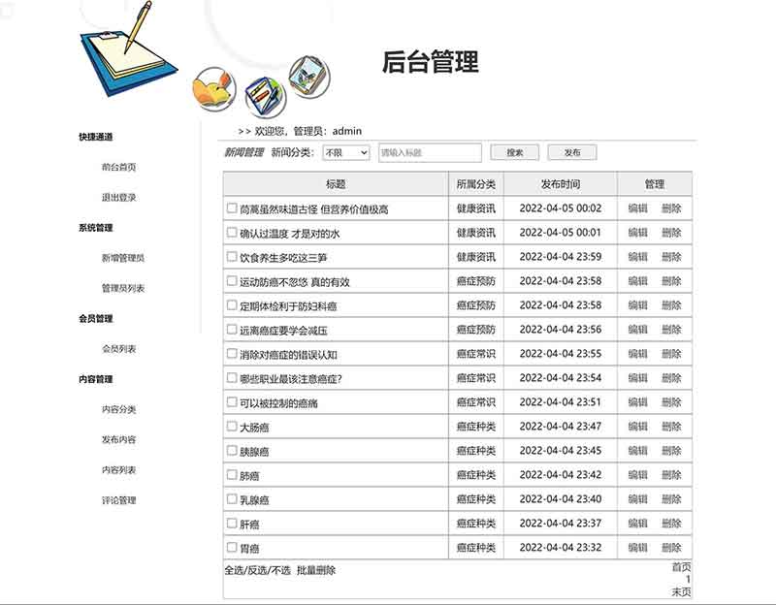Tick the checkbox for 大肠癌 article
This screenshot has width=776, height=605.
click(232, 426)
